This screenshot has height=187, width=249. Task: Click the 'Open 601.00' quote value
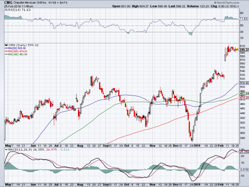(121, 6)
